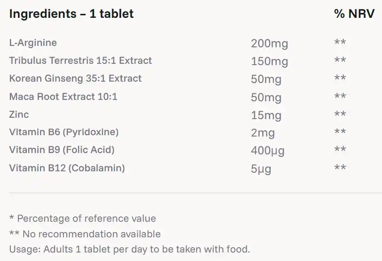Click the Tribulus Terrestris 15:1 Extract label
382x261 pixels.
click(80, 61)
